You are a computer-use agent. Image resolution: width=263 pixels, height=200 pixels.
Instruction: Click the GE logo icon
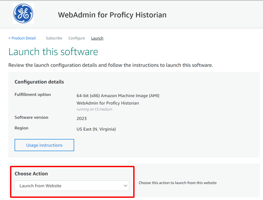23,14
